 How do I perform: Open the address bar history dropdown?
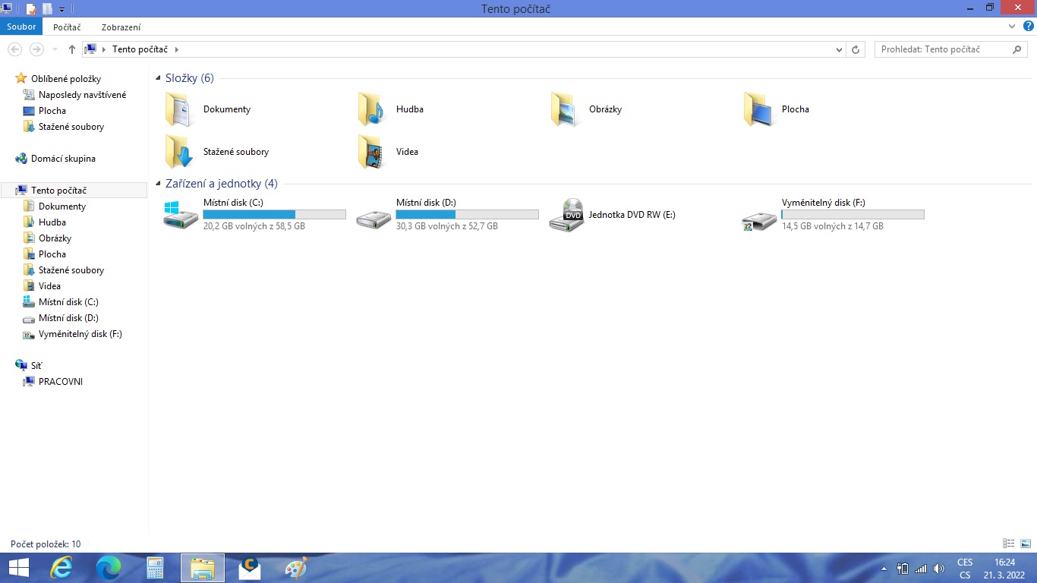point(839,49)
